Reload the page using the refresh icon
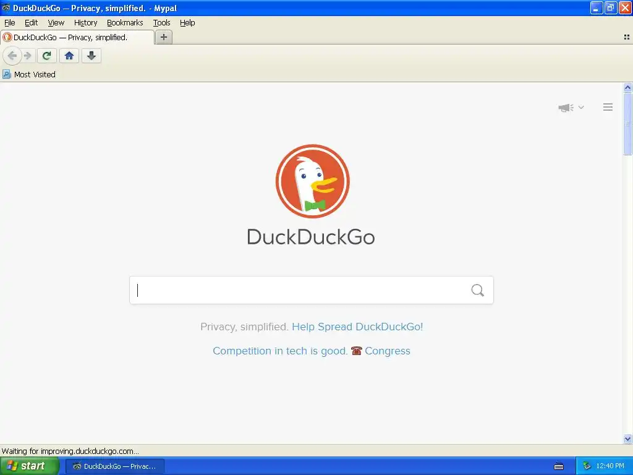 click(47, 56)
